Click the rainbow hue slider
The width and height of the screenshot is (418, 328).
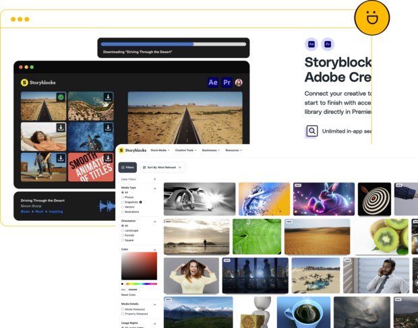(142, 284)
